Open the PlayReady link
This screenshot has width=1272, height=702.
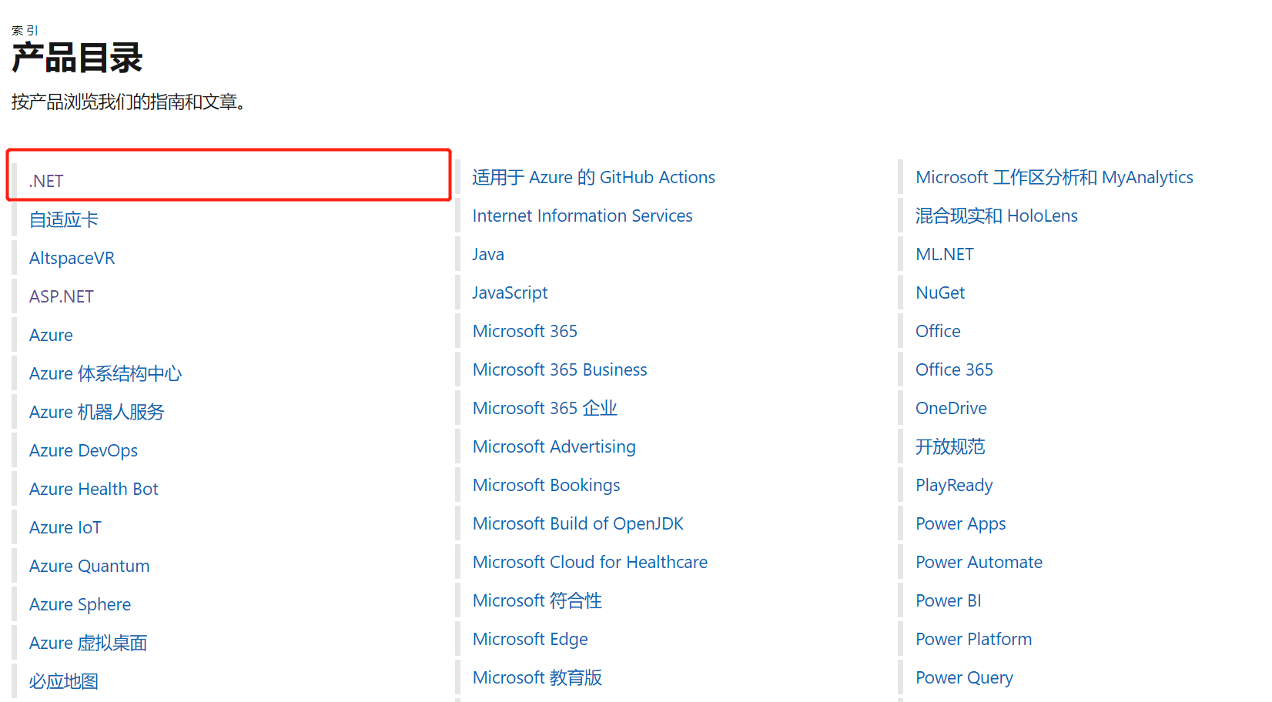954,485
